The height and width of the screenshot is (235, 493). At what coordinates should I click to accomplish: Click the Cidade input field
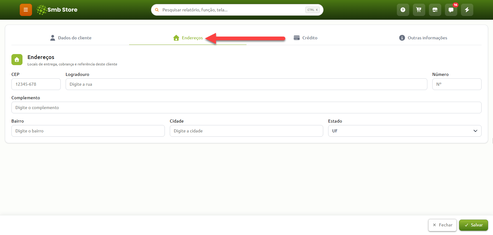pyautogui.click(x=246, y=131)
